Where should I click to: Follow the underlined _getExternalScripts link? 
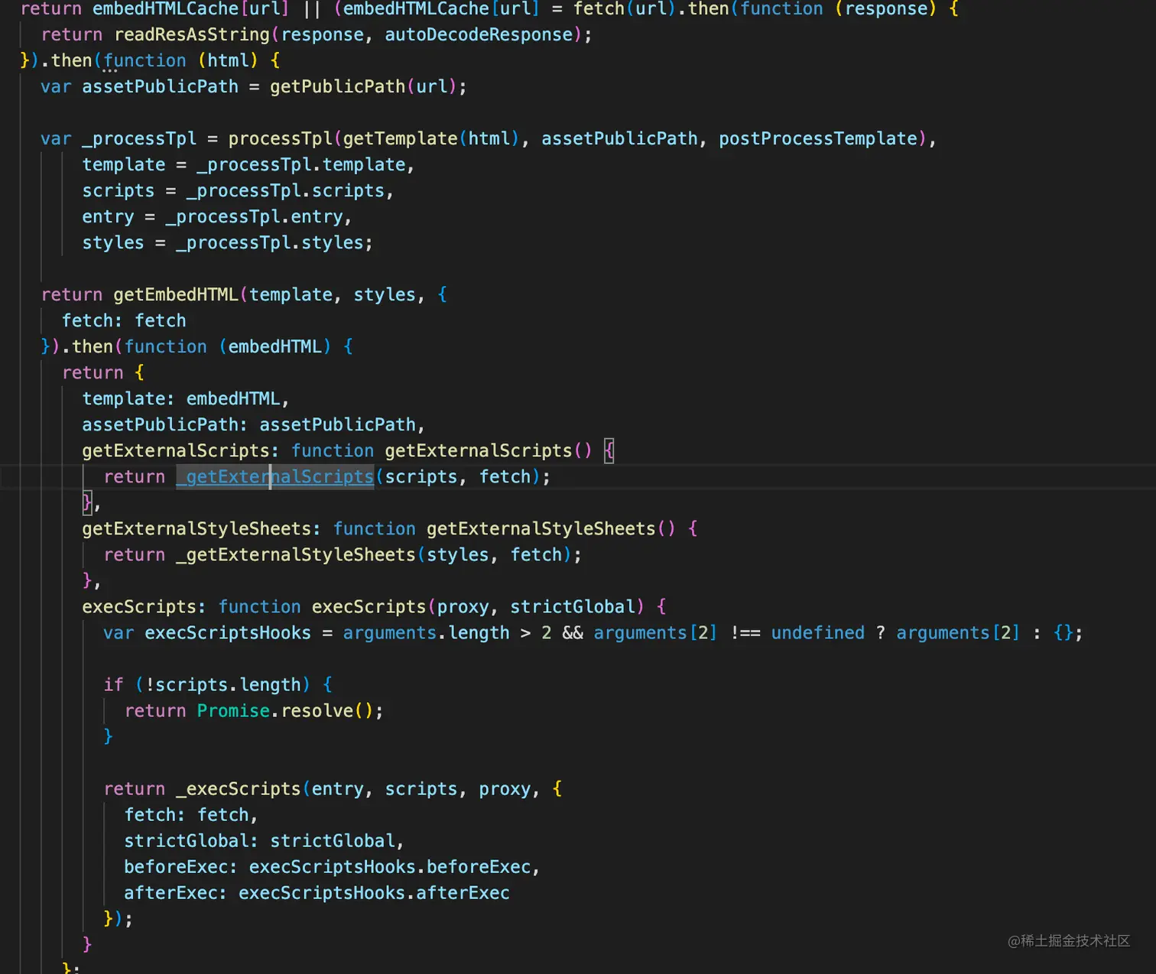[275, 476]
